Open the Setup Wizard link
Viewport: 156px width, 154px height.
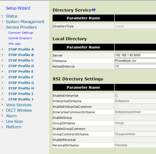18,8
